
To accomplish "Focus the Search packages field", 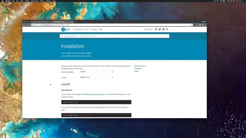I will (x=115, y=36).
